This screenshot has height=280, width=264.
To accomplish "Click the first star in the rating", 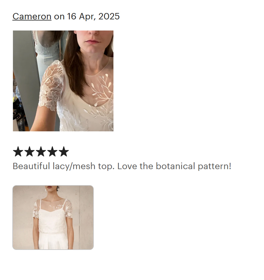I will pyautogui.click(x=18, y=152).
